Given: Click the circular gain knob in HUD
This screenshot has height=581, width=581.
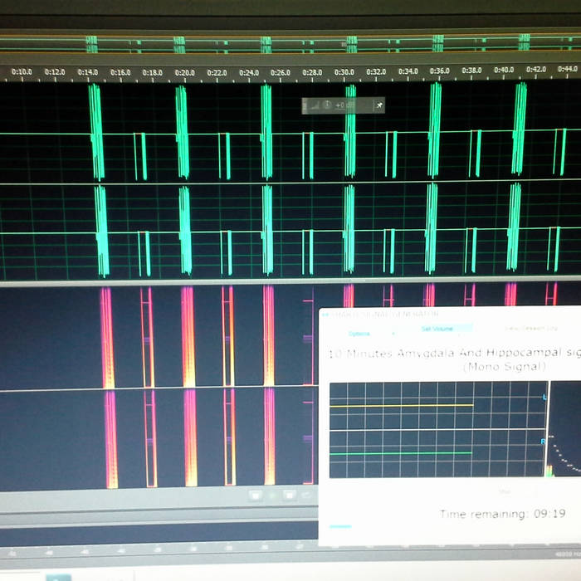Looking at the screenshot, I should 328,105.
